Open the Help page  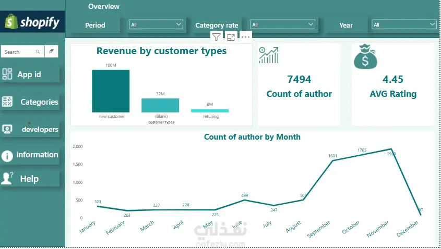pyautogui.click(x=30, y=179)
